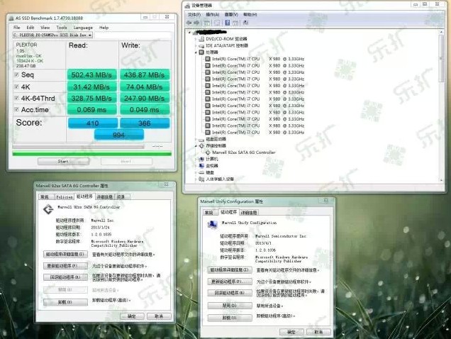Switch to Policies tab in controller properties
The width and height of the screenshot is (451, 339).
tap(64, 197)
